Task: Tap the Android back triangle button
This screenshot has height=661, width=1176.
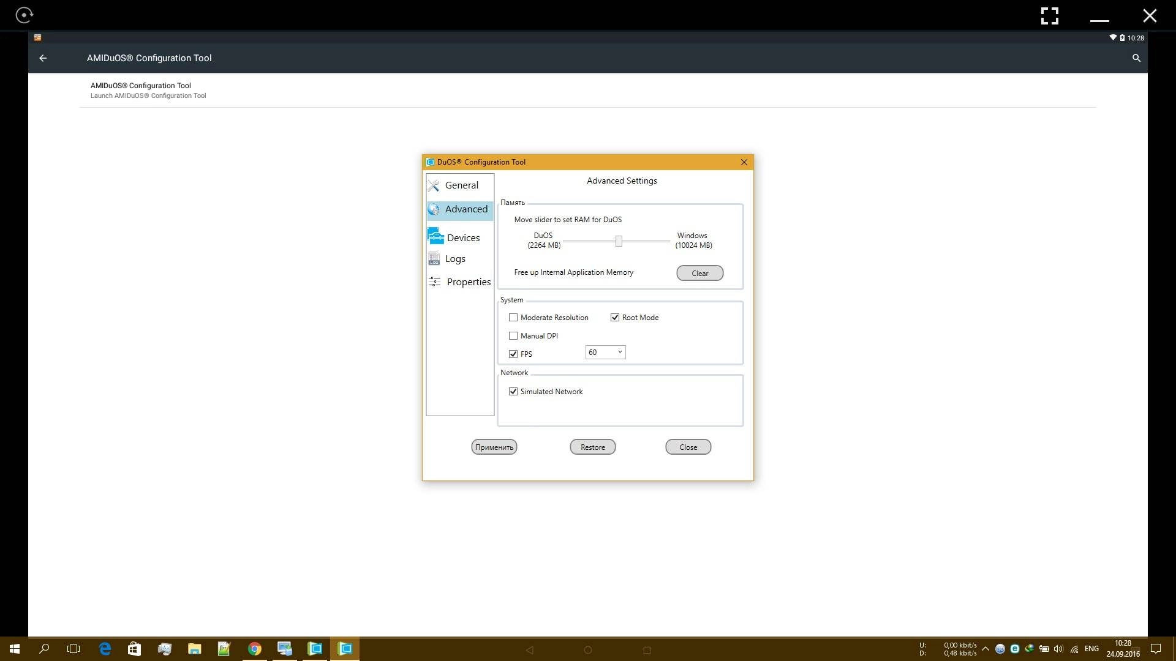Action: (530, 650)
